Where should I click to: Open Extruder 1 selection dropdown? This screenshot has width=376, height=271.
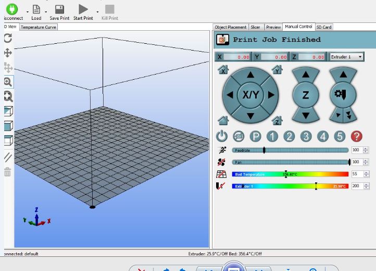click(346, 57)
